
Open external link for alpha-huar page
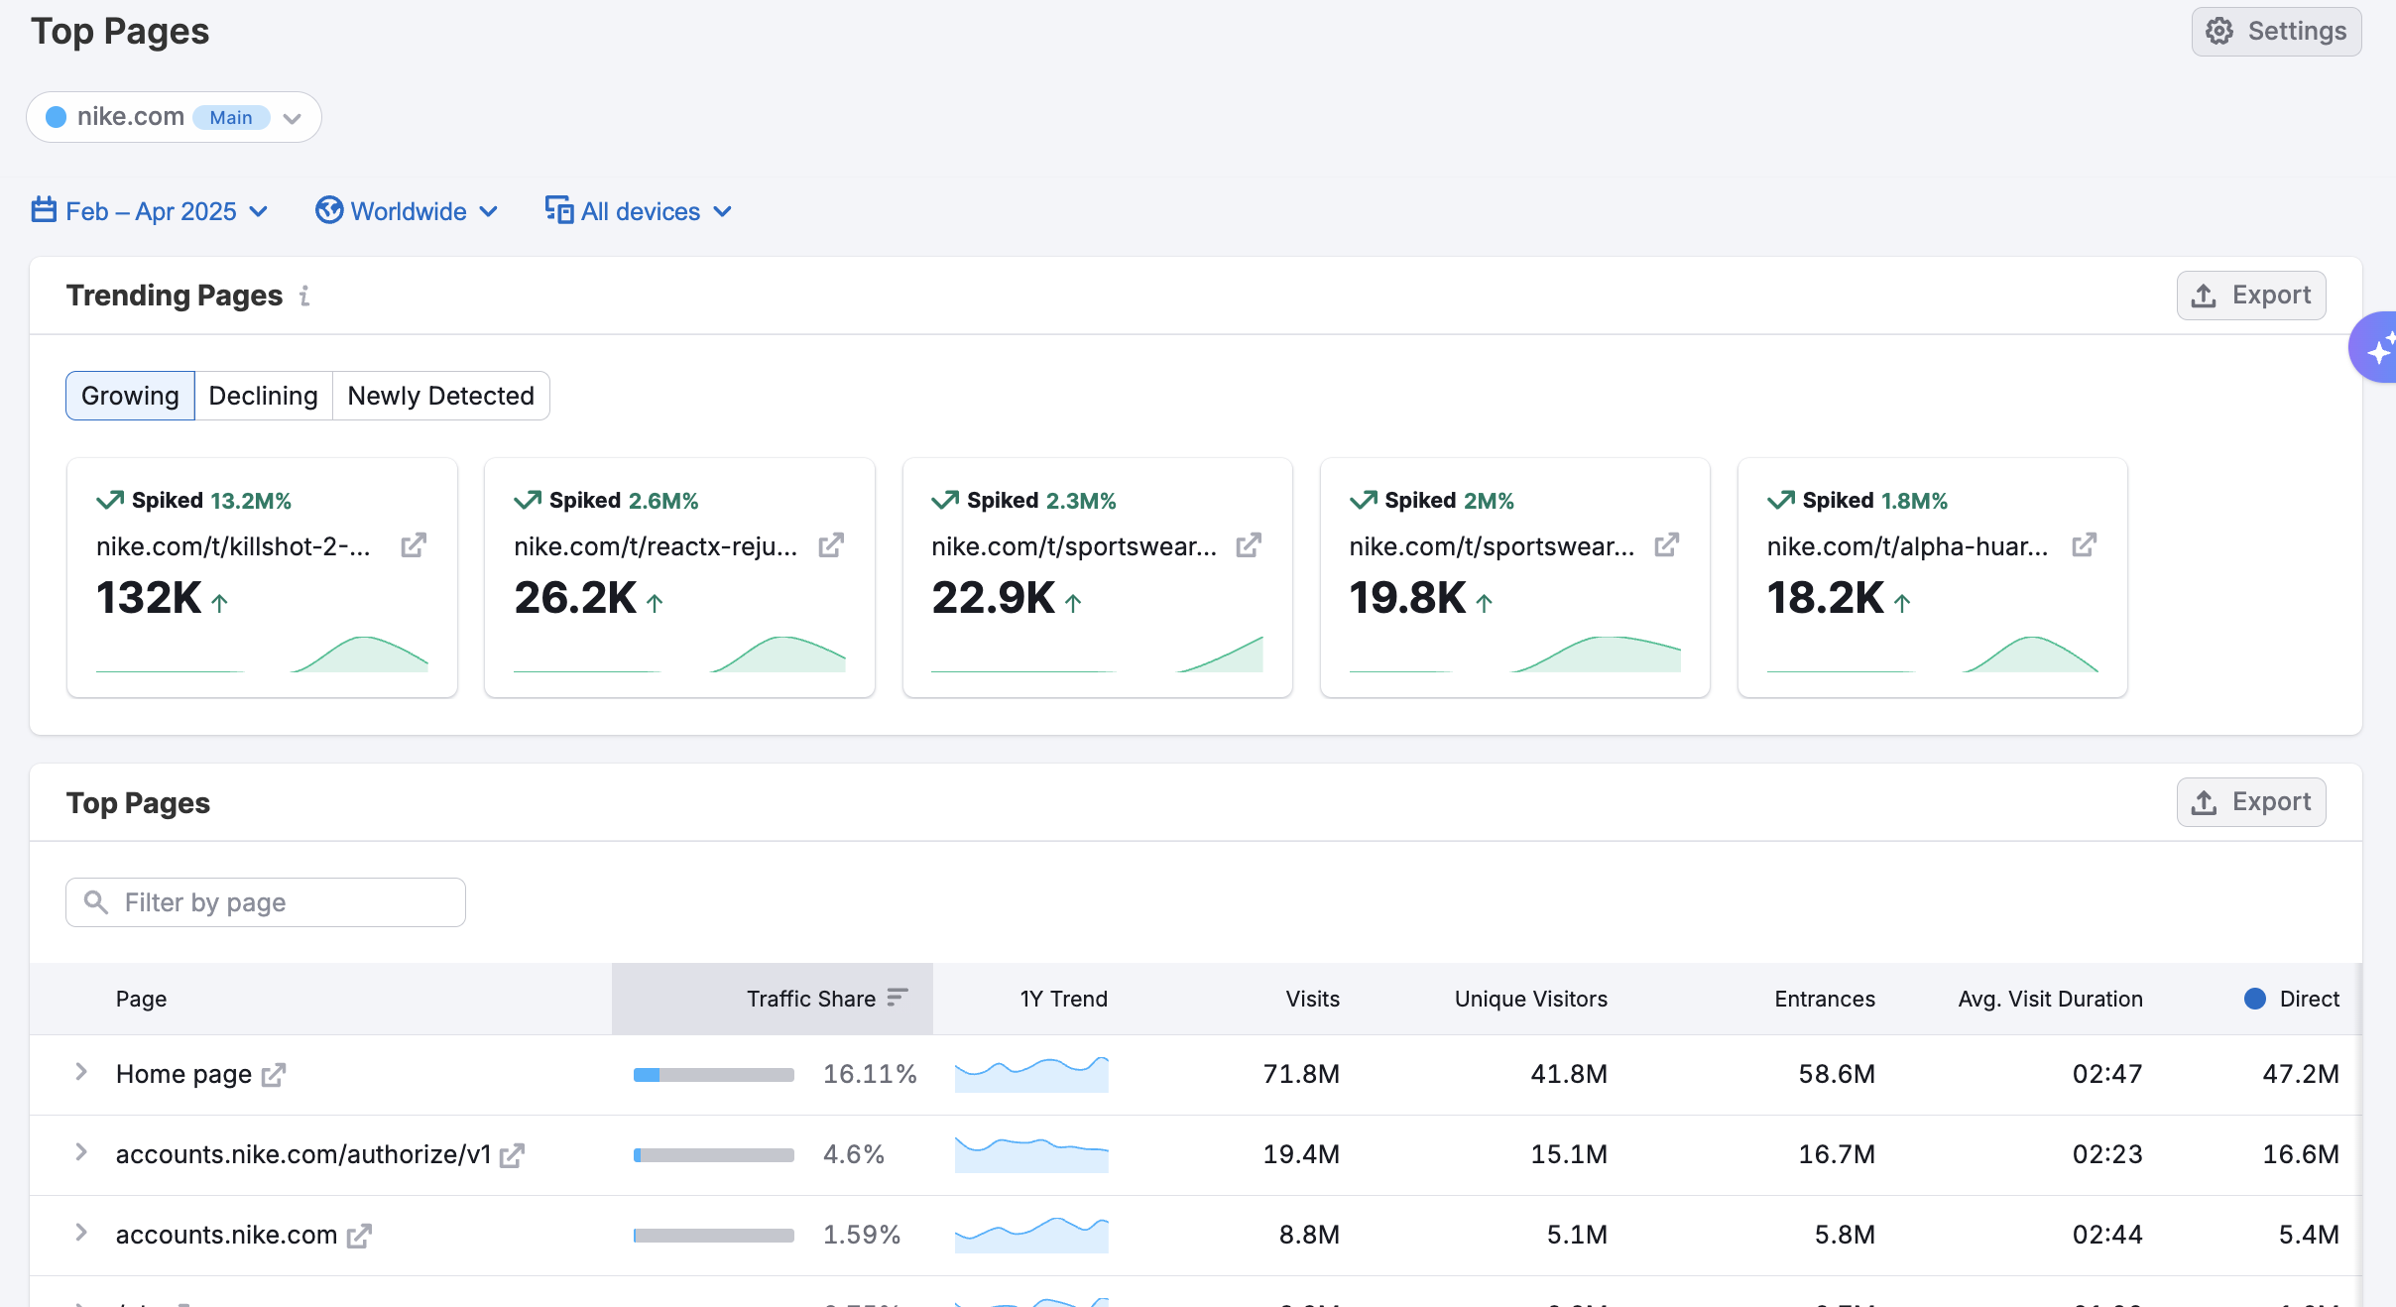tap(2084, 545)
